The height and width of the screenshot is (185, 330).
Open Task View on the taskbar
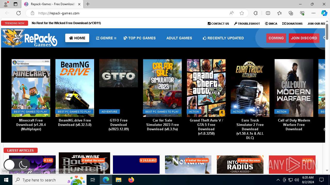pos(93,180)
